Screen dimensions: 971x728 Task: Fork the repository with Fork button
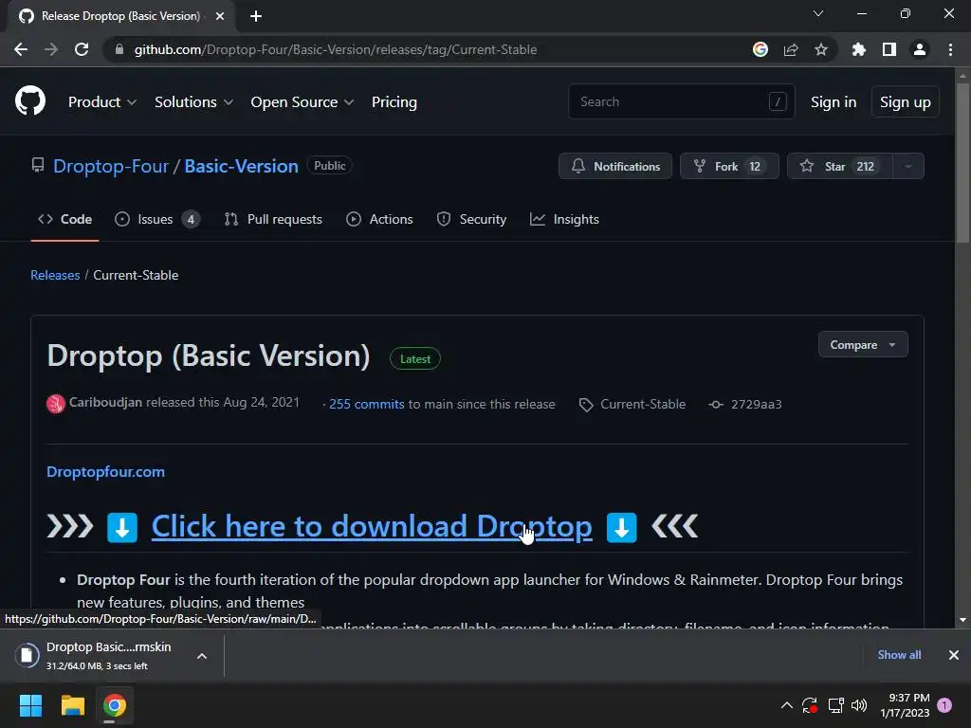click(729, 166)
